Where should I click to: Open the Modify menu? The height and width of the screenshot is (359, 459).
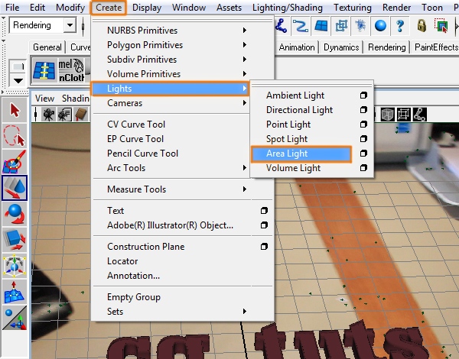pos(70,8)
